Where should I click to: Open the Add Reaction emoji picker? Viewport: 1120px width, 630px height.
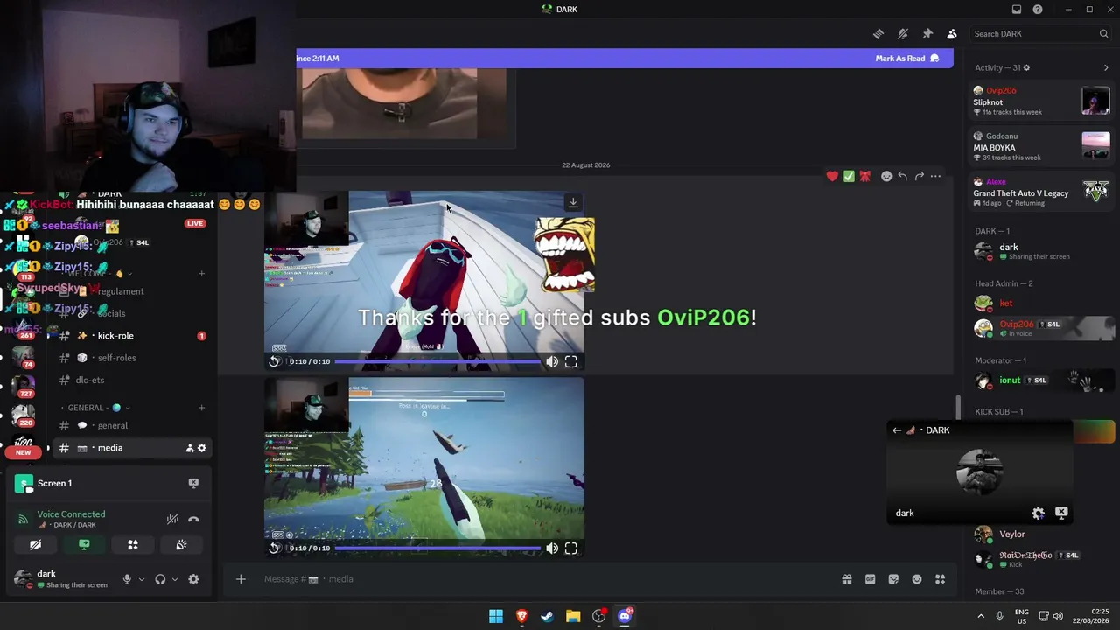point(886,176)
